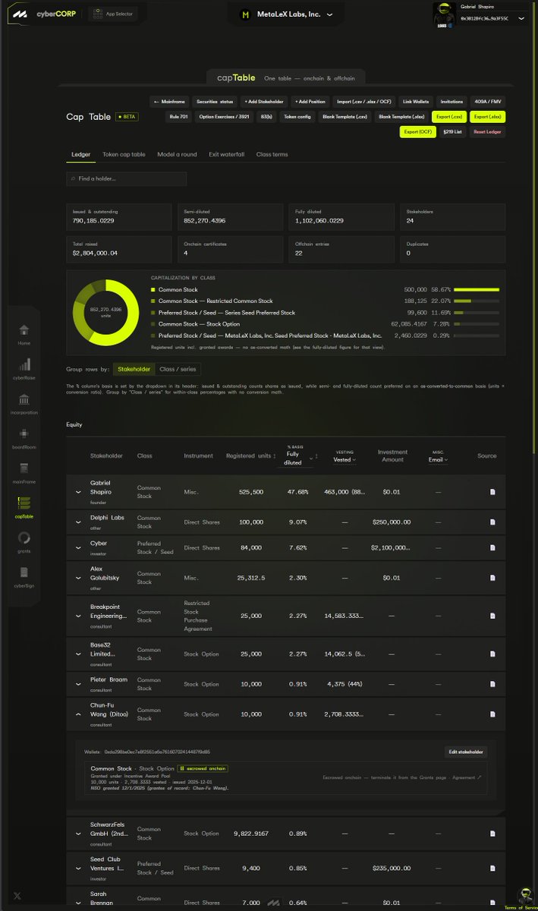Open the Exit waterfall tab
Screen dimensions: 538x911
tap(227, 154)
